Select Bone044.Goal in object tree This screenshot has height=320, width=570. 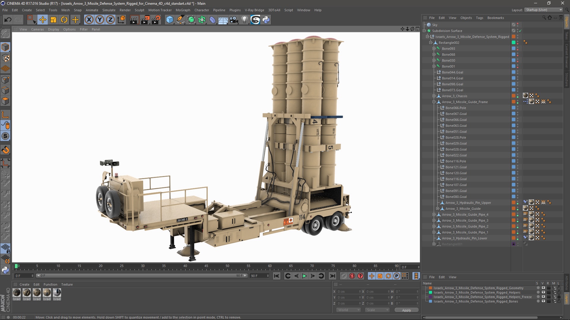(452, 72)
